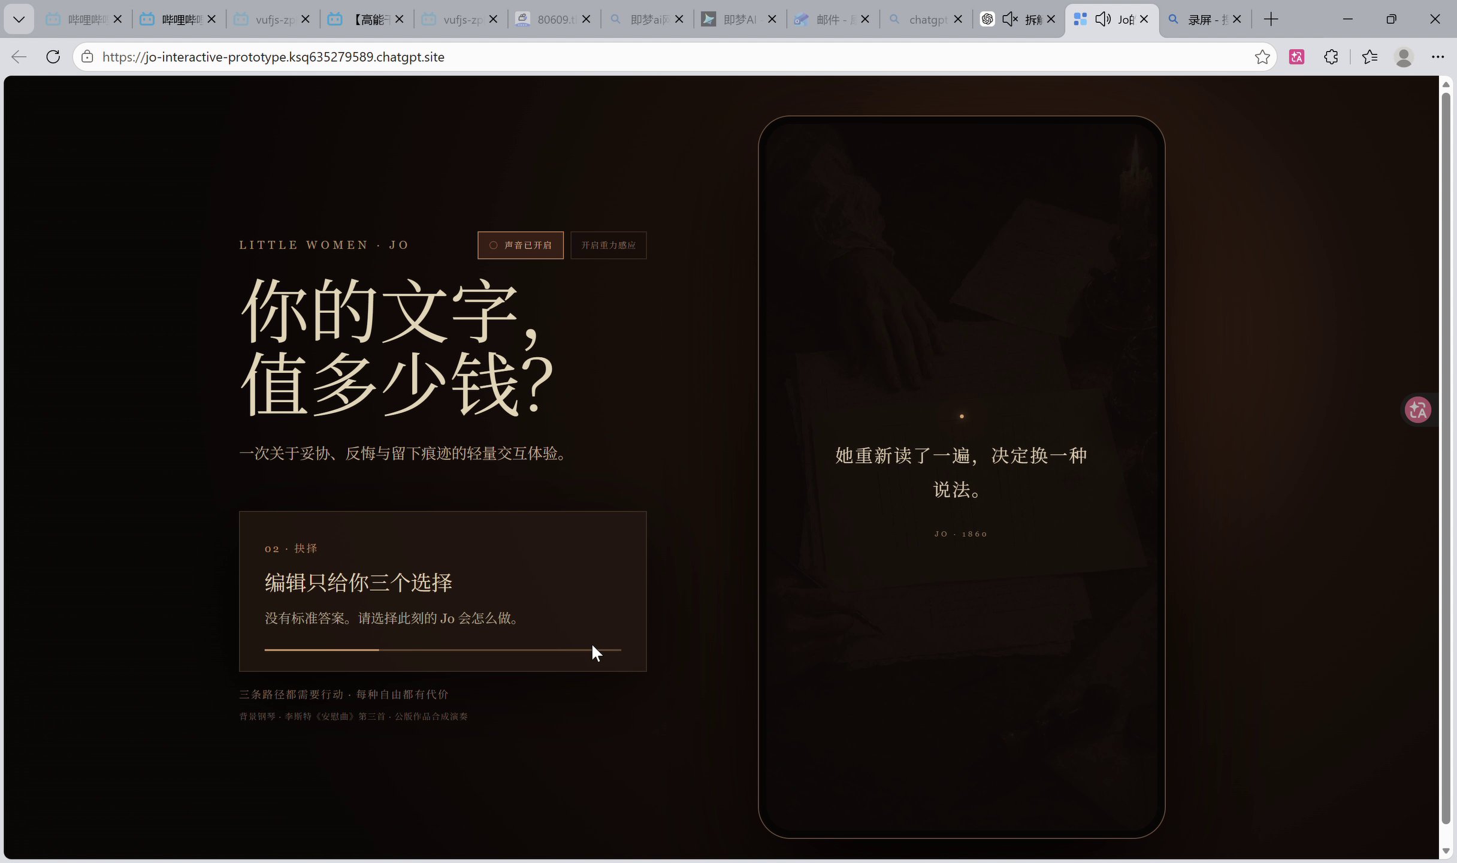Click the floating translate bubble on right edge
The width and height of the screenshot is (1457, 863).
[x=1418, y=410]
